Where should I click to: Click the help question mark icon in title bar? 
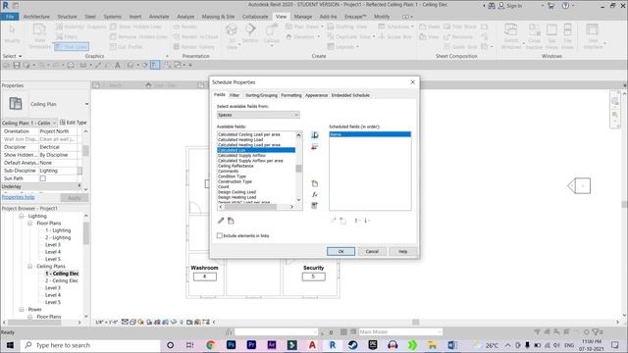pyautogui.click(x=565, y=5)
